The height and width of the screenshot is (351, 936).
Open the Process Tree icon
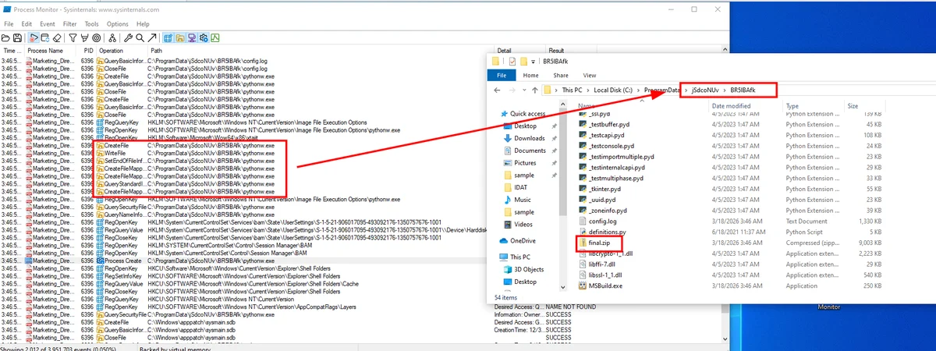click(x=112, y=37)
